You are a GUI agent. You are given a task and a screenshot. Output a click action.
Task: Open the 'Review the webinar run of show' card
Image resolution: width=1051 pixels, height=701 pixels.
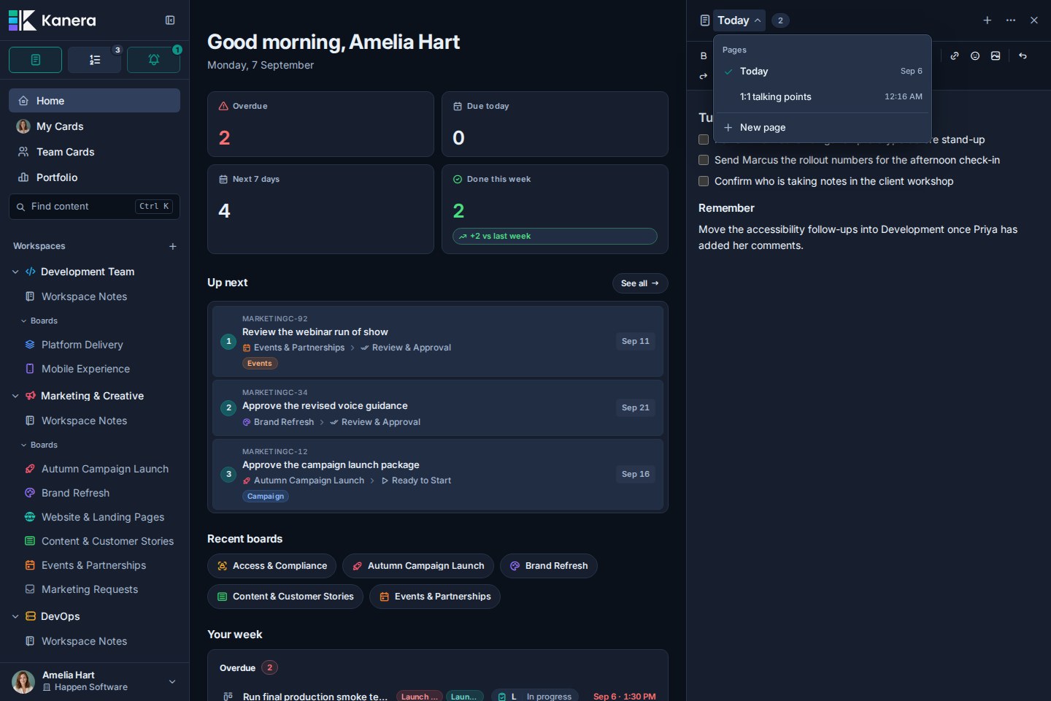click(438, 341)
